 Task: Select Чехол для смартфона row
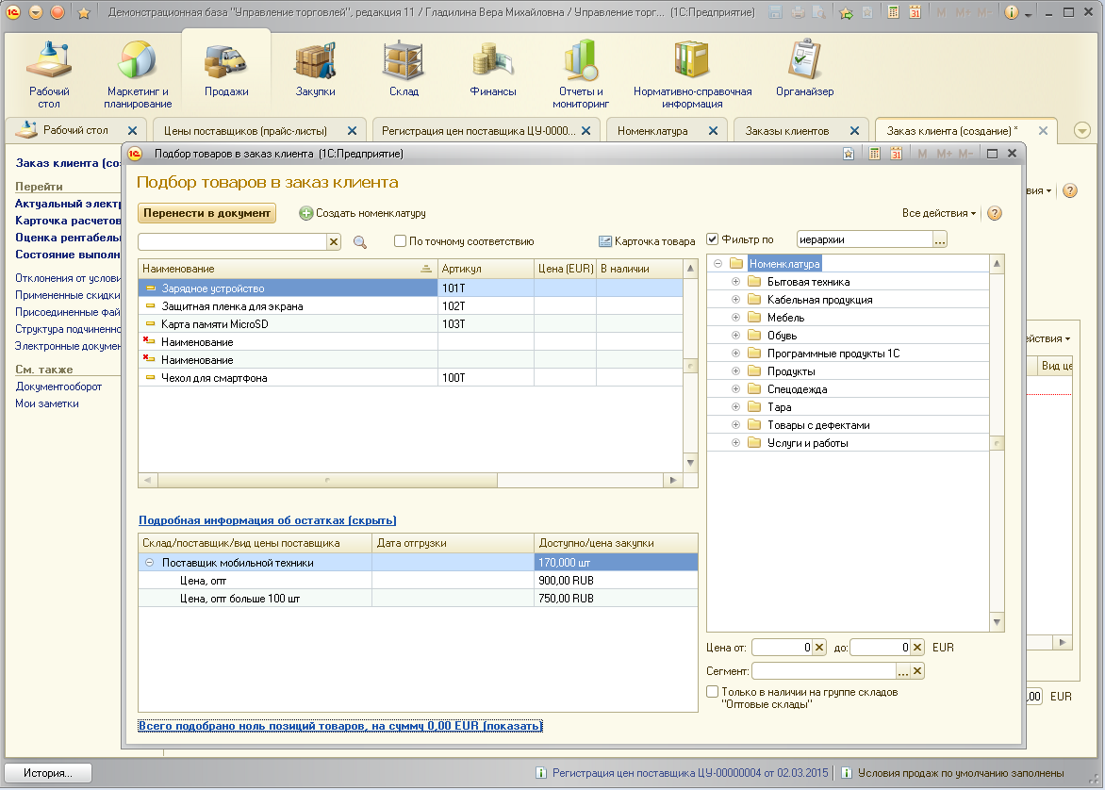pyautogui.click(x=411, y=378)
